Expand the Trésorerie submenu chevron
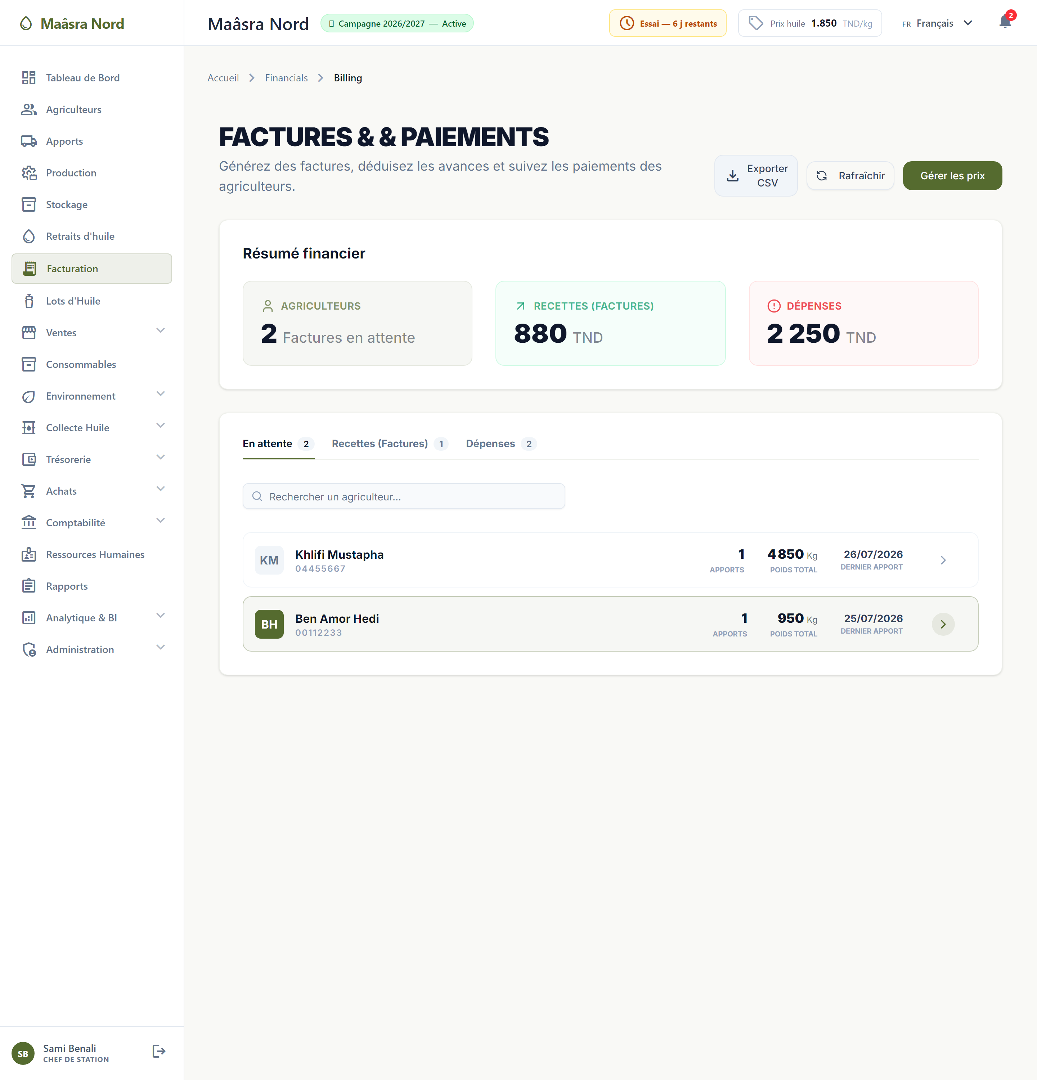Screen dimensions: 1037x1080 pyautogui.click(x=160, y=457)
